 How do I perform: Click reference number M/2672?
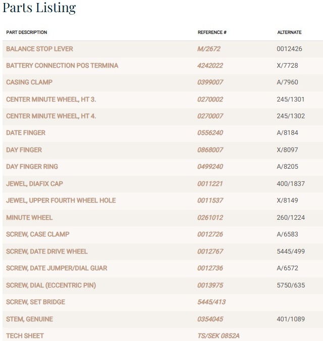coord(209,49)
